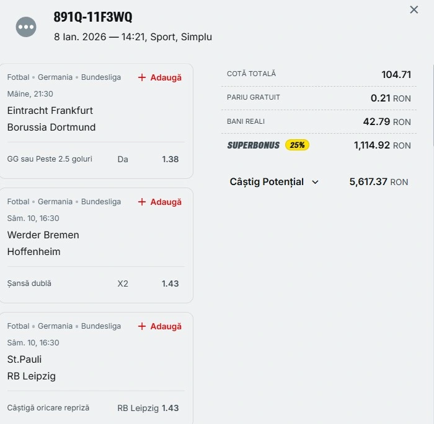
Task: Open the Hoffenheim team name
Action: click(x=34, y=252)
